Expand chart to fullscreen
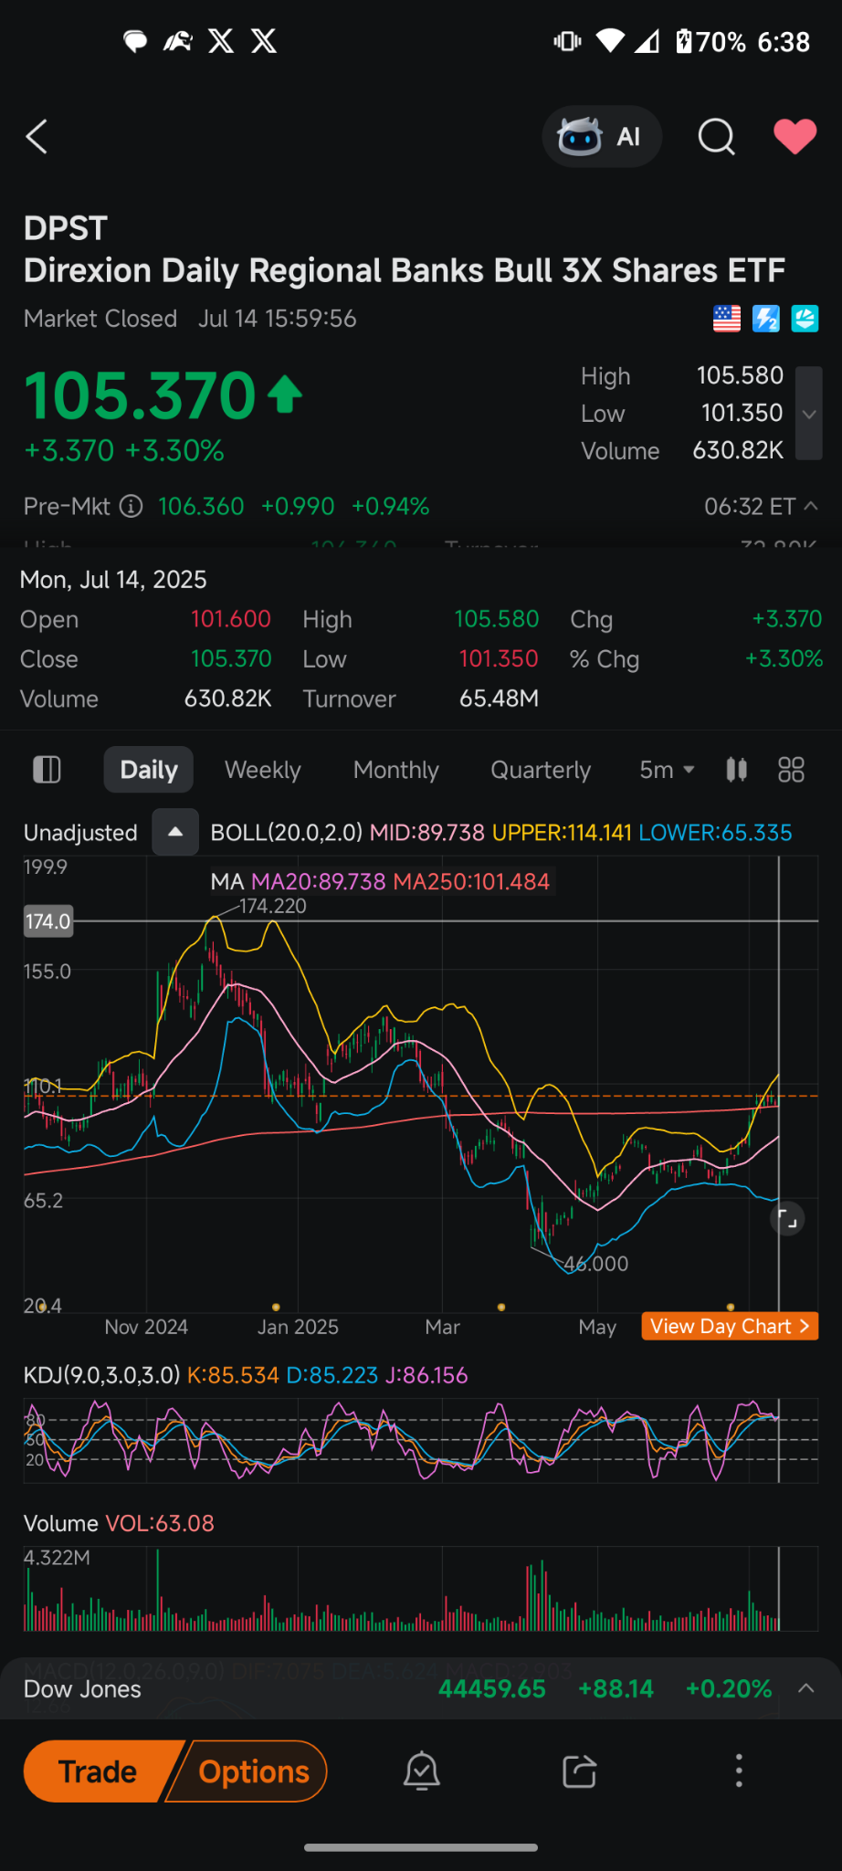 pos(788,1219)
